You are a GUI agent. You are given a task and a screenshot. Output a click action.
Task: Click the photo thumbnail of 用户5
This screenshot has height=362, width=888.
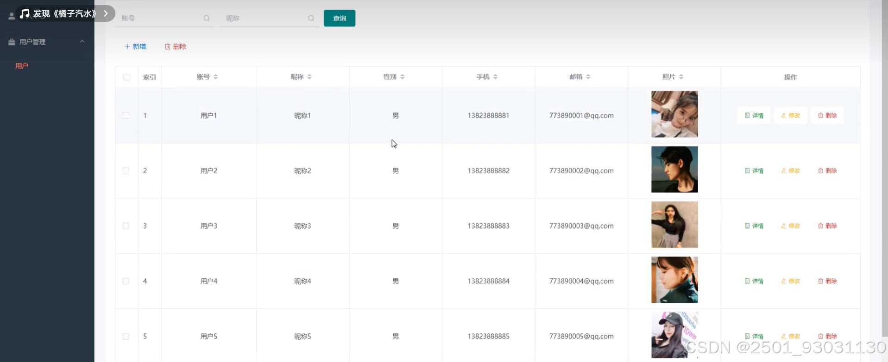[674, 335]
